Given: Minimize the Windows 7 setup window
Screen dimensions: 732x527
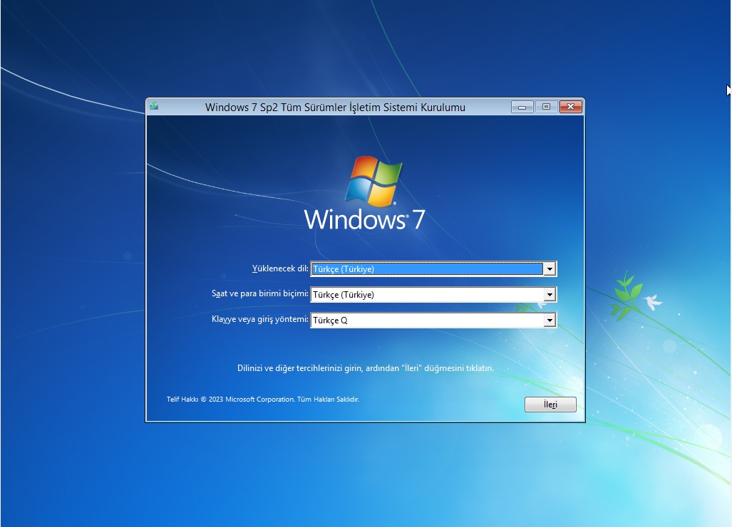Looking at the screenshot, I should tap(522, 108).
